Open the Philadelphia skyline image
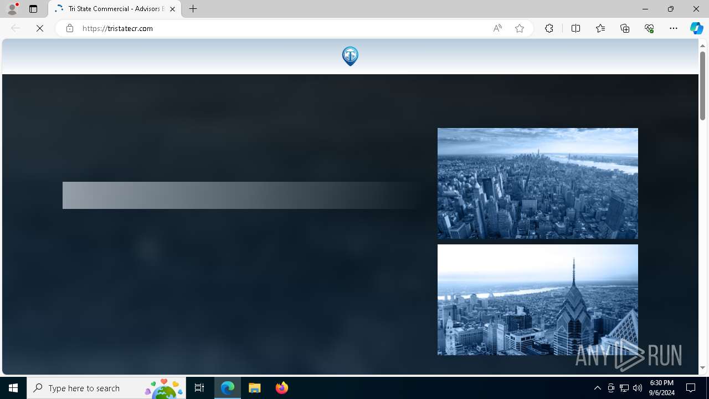709x399 pixels. (x=538, y=300)
